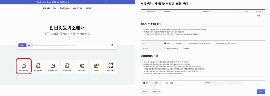Pause the news banner rotation

(106, 2)
